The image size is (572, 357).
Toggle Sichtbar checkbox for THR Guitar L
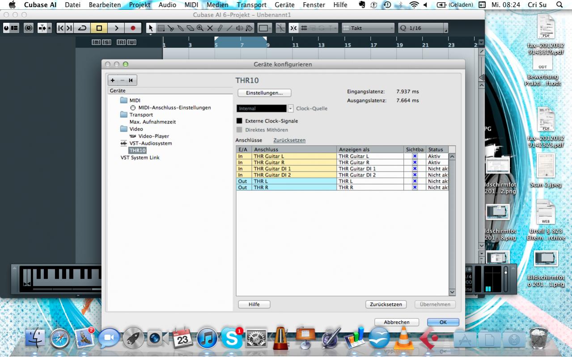tap(415, 156)
